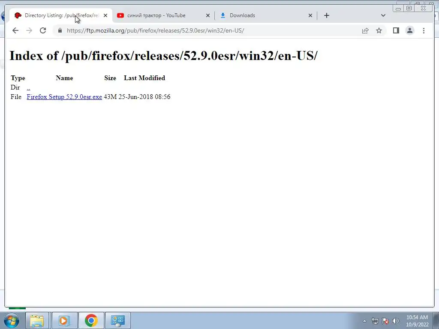Screen dimensions: 439x329
Task: Open the profile avatar menu
Action: click(x=409, y=30)
